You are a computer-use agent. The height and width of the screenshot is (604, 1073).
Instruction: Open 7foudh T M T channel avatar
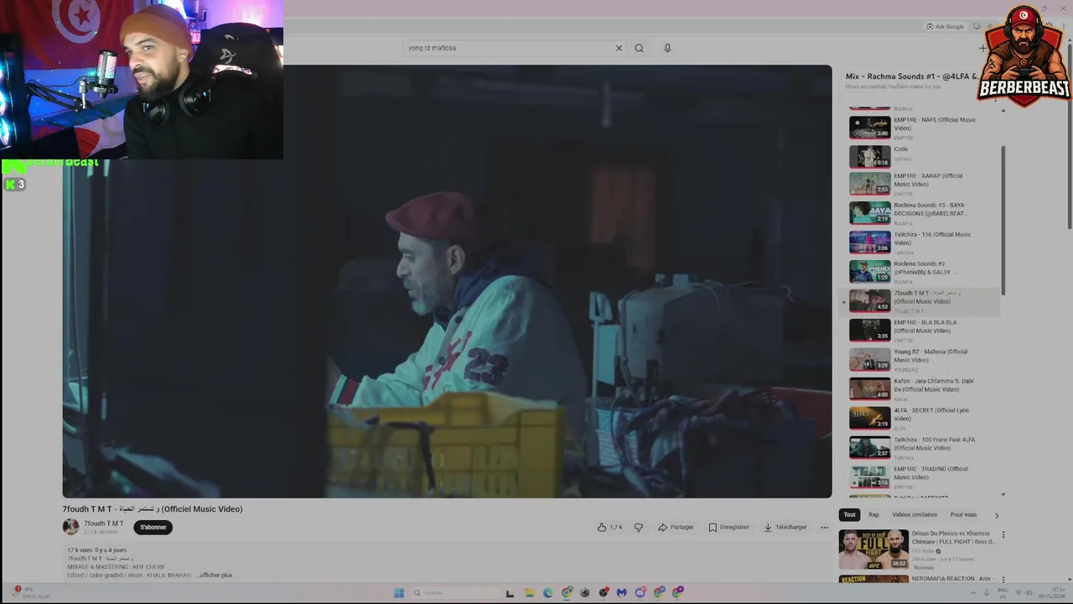click(x=70, y=527)
